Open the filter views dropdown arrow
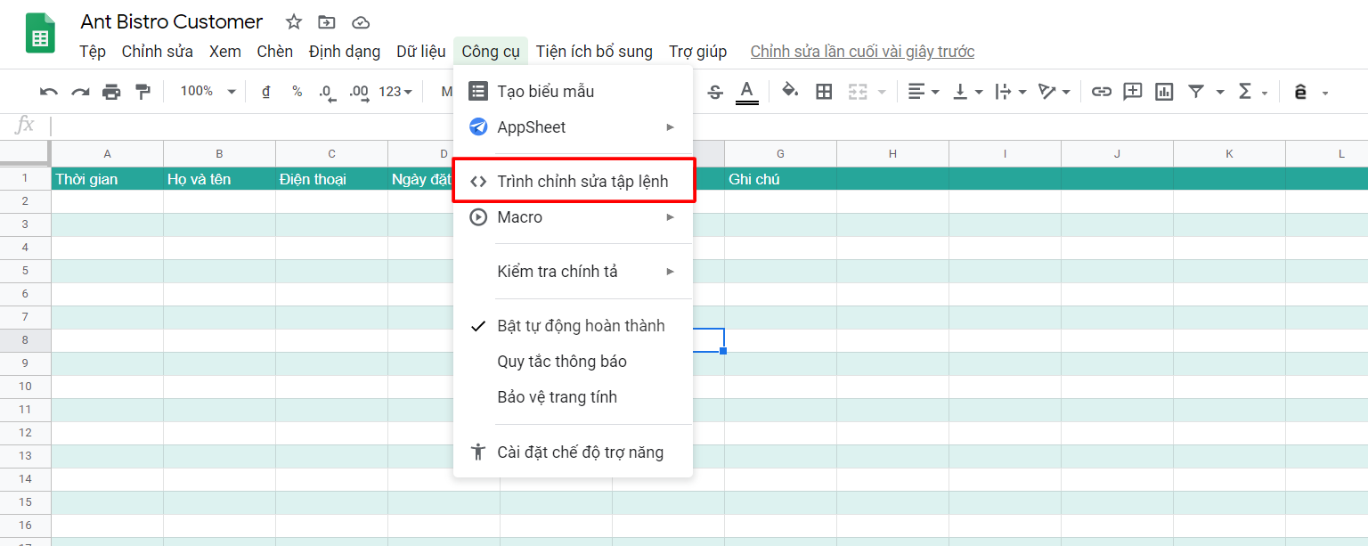 click(1220, 92)
